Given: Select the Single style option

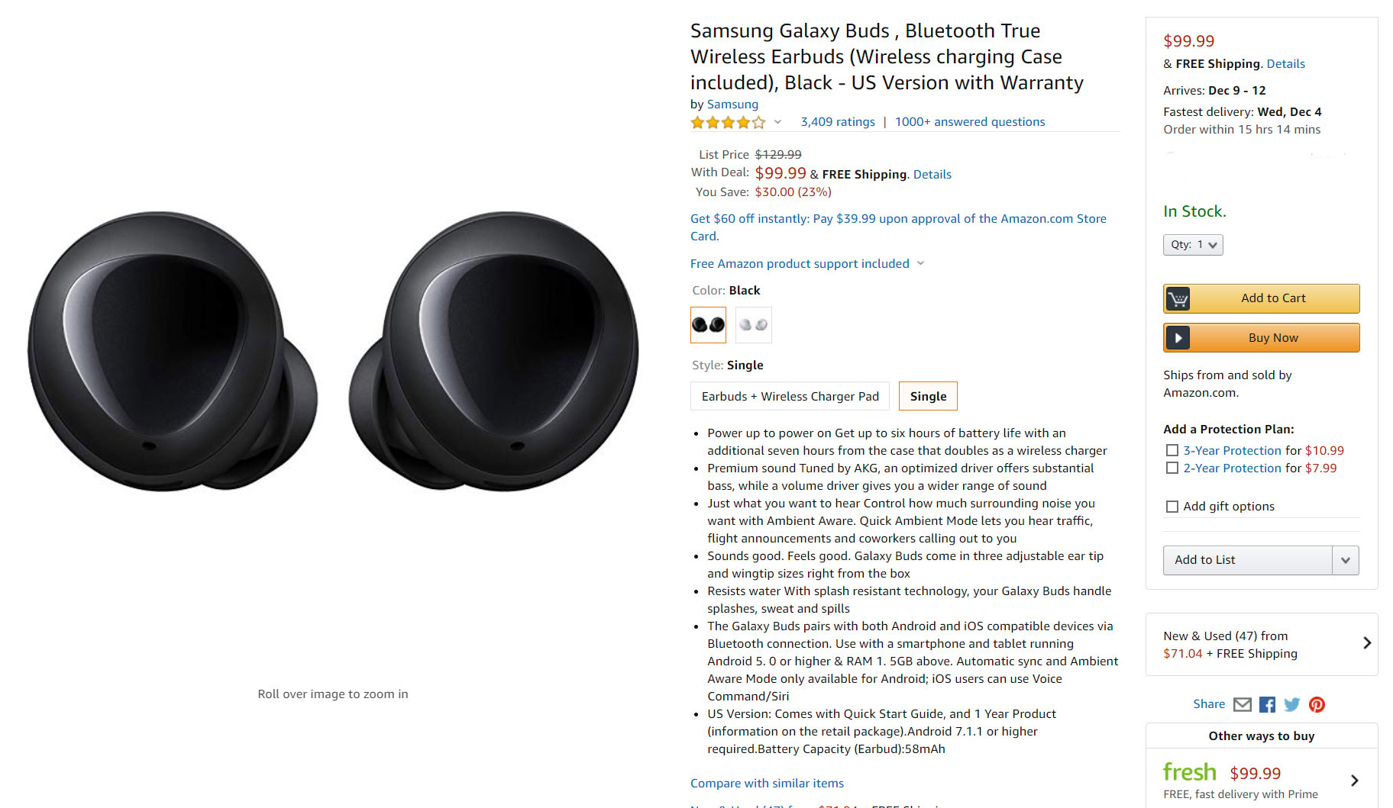Looking at the screenshot, I should pos(928,397).
